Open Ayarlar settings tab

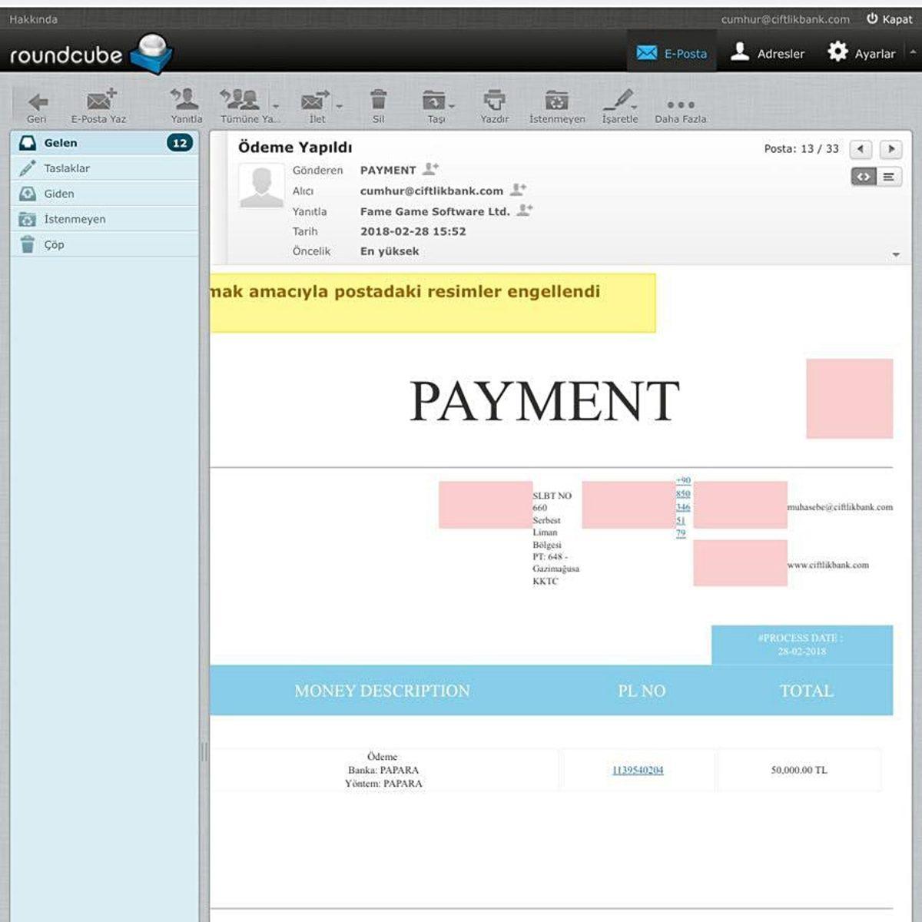[x=861, y=53]
